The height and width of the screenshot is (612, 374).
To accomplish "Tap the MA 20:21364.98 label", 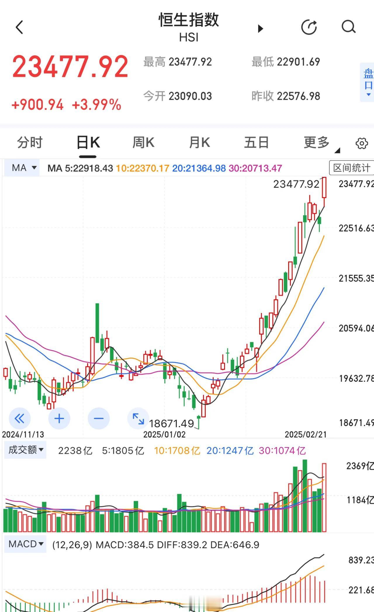I will click(x=199, y=168).
